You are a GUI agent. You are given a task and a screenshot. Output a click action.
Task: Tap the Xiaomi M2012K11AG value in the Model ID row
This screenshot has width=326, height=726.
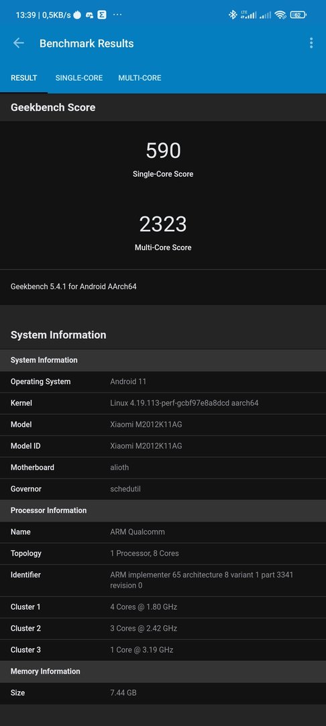point(146,446)
